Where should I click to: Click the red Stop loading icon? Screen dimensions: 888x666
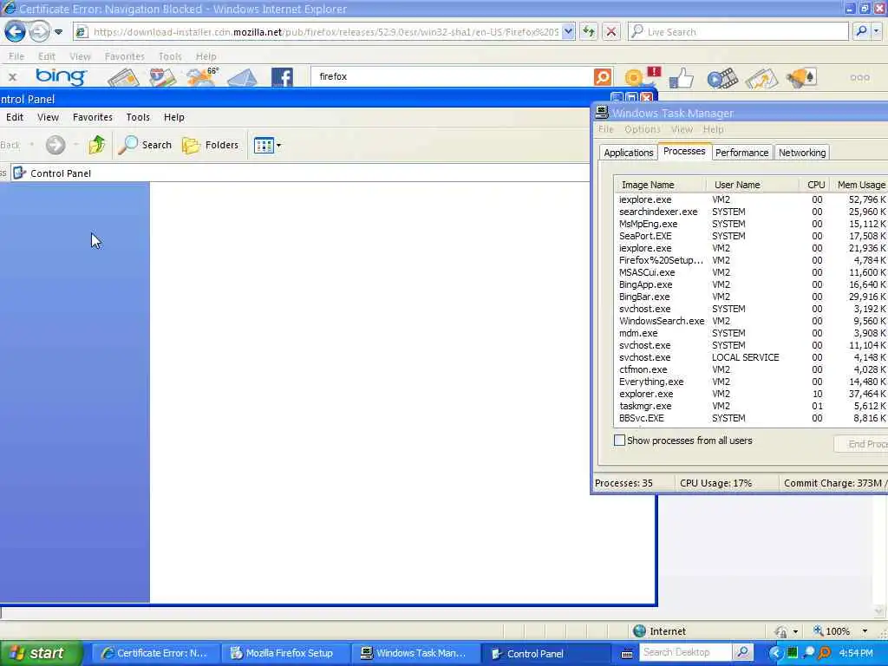pos(611,32)
